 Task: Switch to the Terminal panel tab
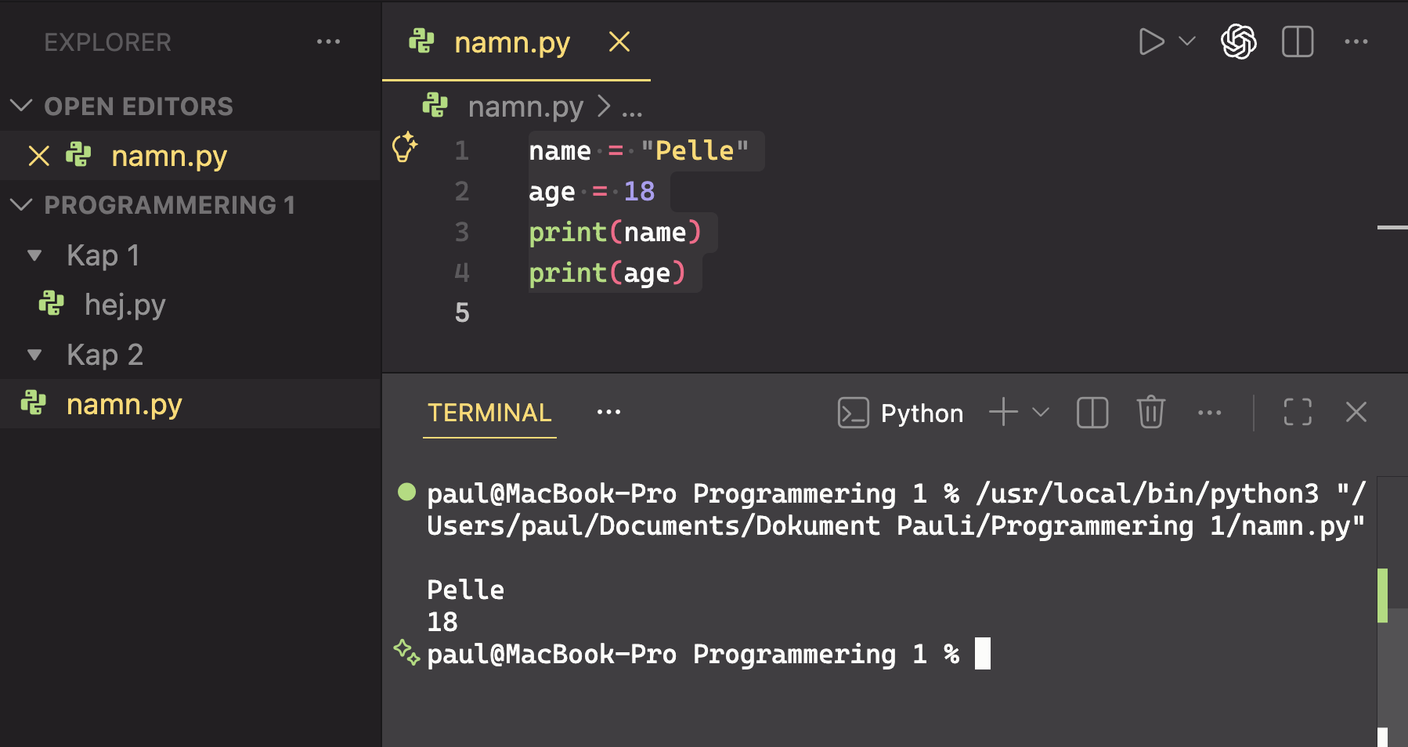click(489, 413)
